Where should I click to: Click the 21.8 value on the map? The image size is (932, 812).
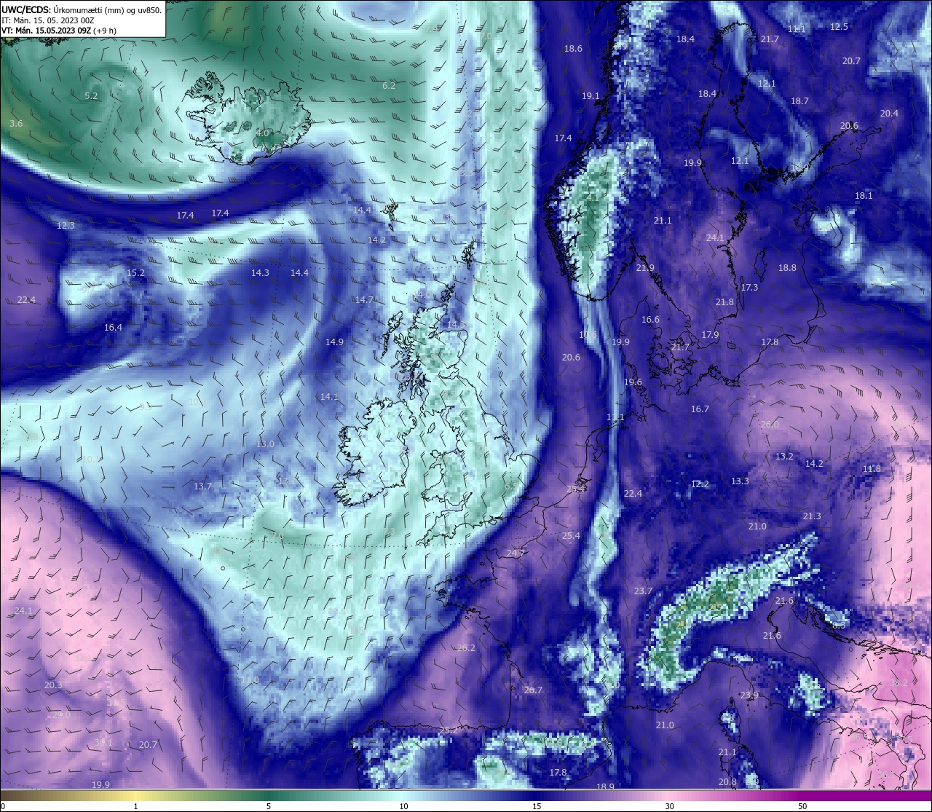[724, 302]
